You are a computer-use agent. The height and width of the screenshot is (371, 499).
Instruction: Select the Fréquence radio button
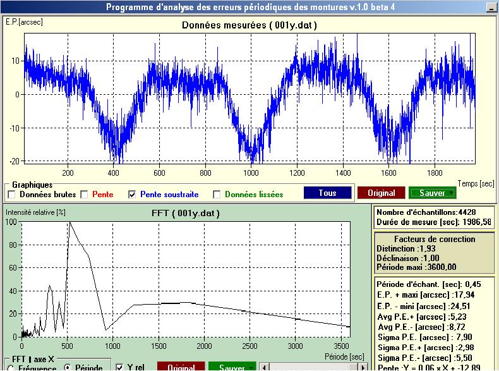click(x=11, y=368)
